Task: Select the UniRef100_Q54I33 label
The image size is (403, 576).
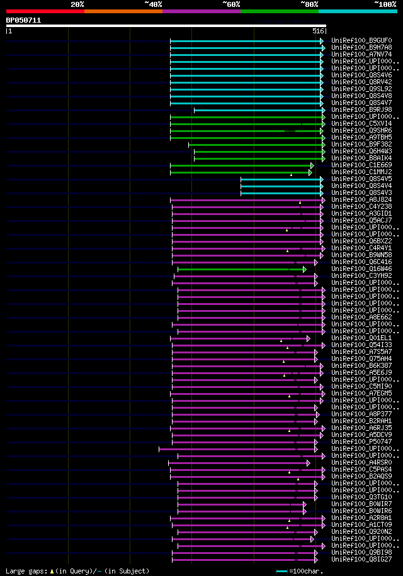Action: tap(361, 345)
